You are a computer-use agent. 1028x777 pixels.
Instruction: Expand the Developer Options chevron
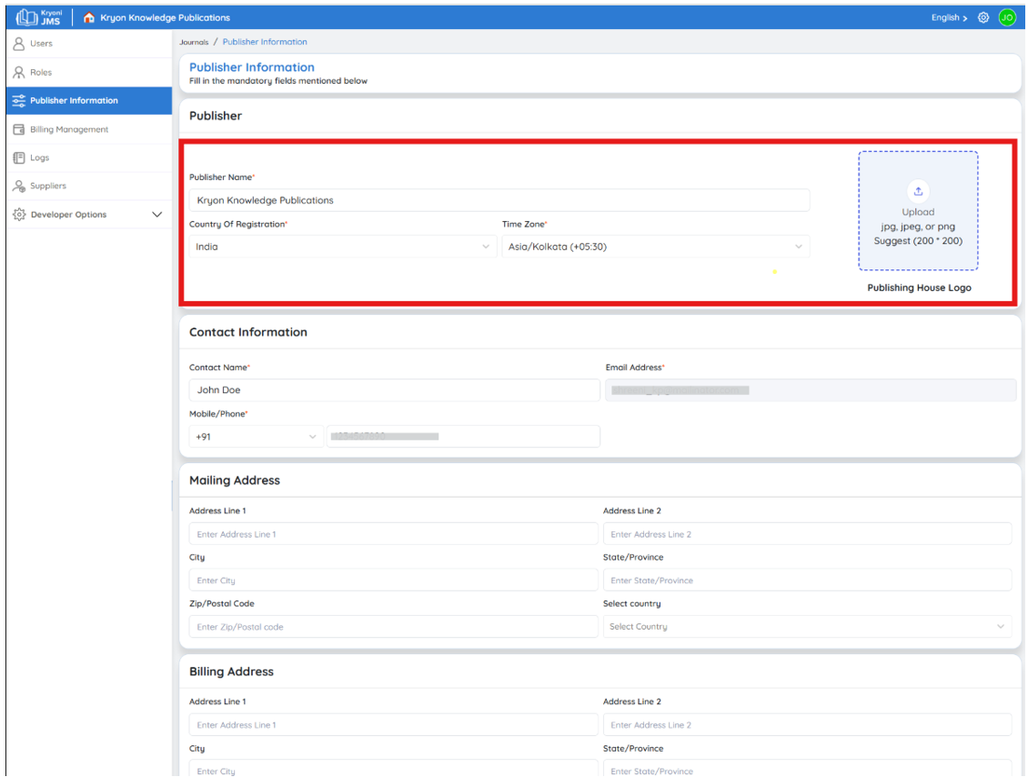(156, 215)
